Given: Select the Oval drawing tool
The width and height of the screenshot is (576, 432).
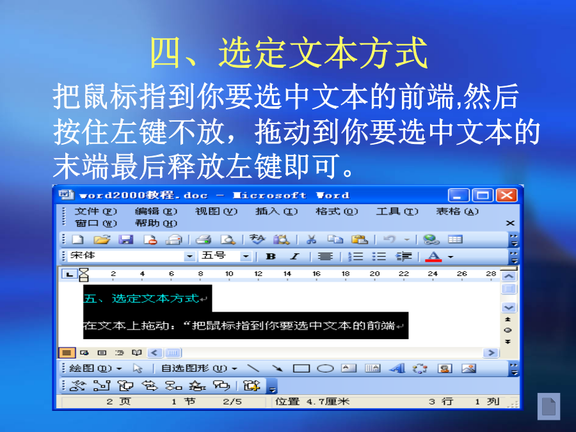Looking at the screenshot, I should [325, 369].
